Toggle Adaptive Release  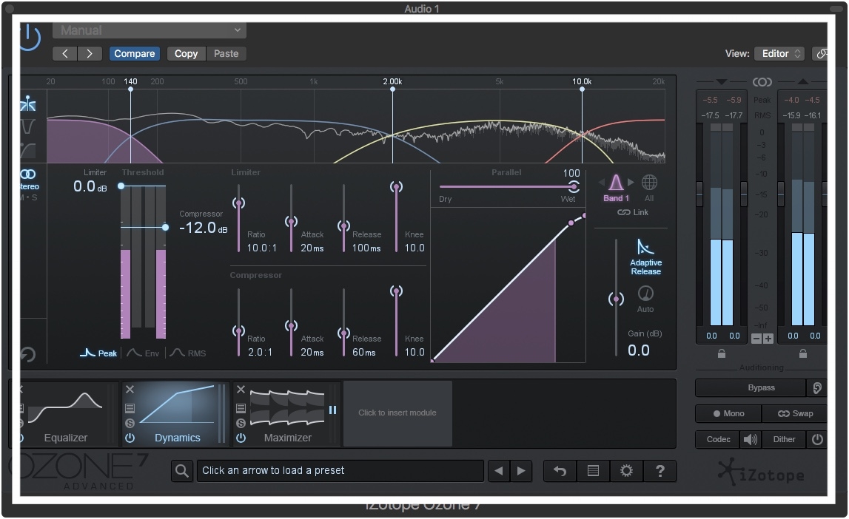click(x=645, y=257)
